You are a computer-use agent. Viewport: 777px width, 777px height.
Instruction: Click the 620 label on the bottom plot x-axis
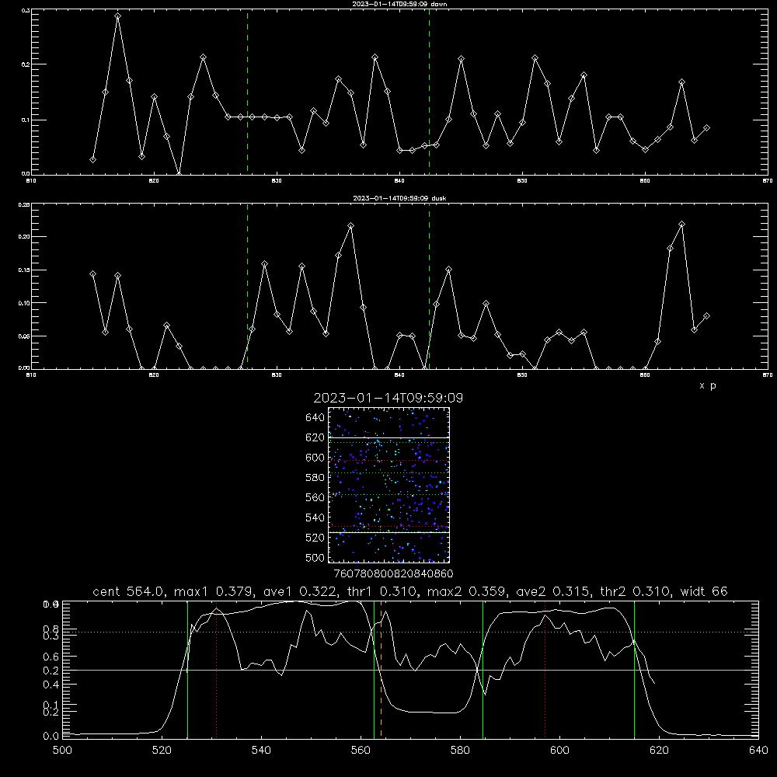[x=659, y=751]
